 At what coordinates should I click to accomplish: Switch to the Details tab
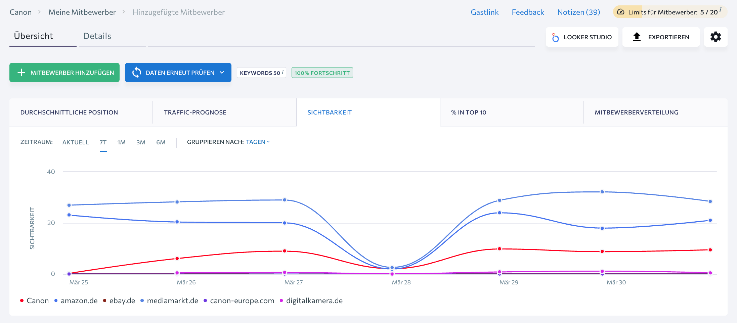(97, 36)
